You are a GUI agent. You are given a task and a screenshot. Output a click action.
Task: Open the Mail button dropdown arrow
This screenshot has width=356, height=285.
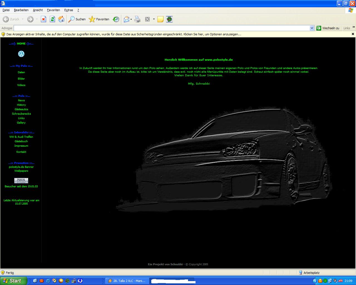click(131, 19)
